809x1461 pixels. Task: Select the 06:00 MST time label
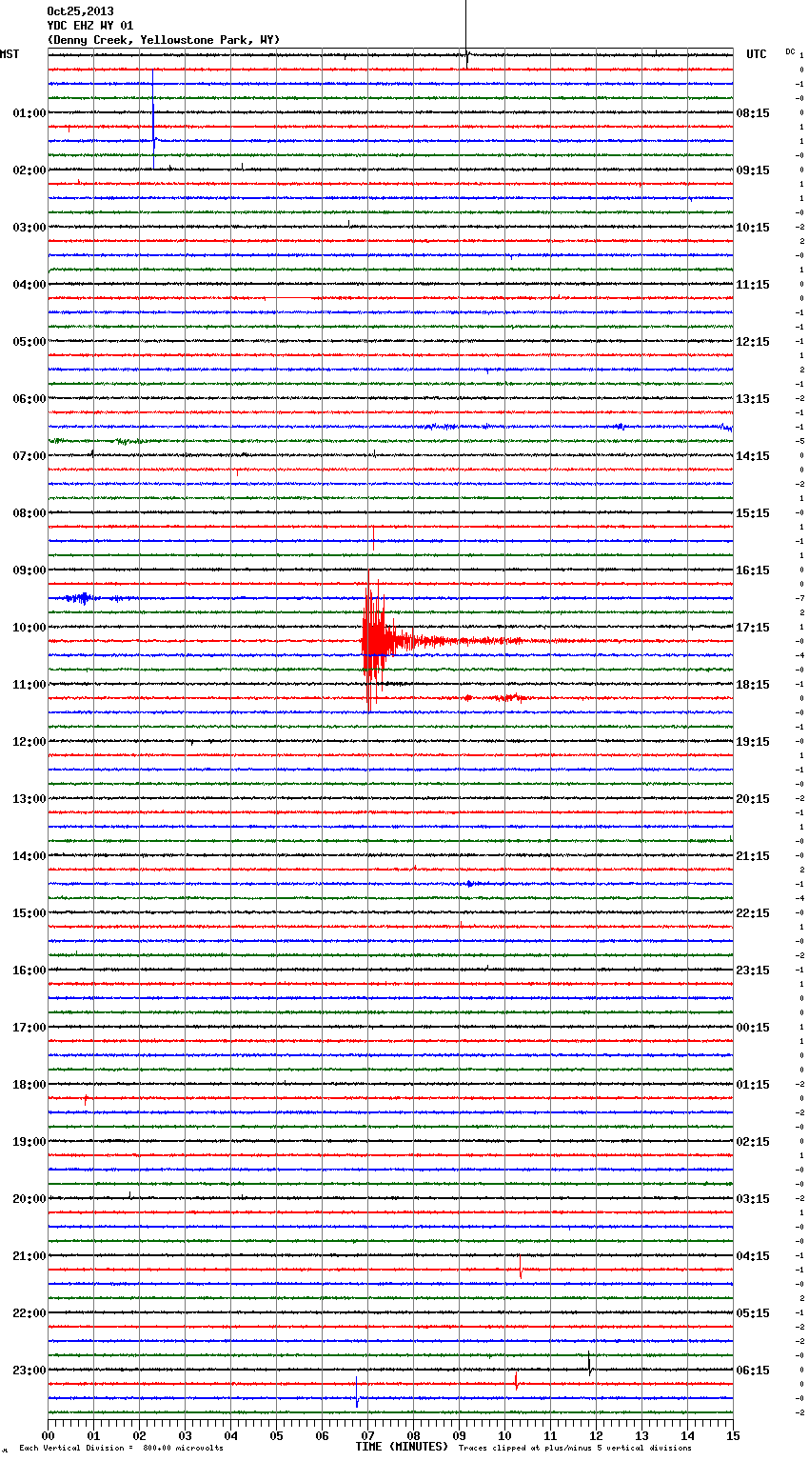point(30,399)
